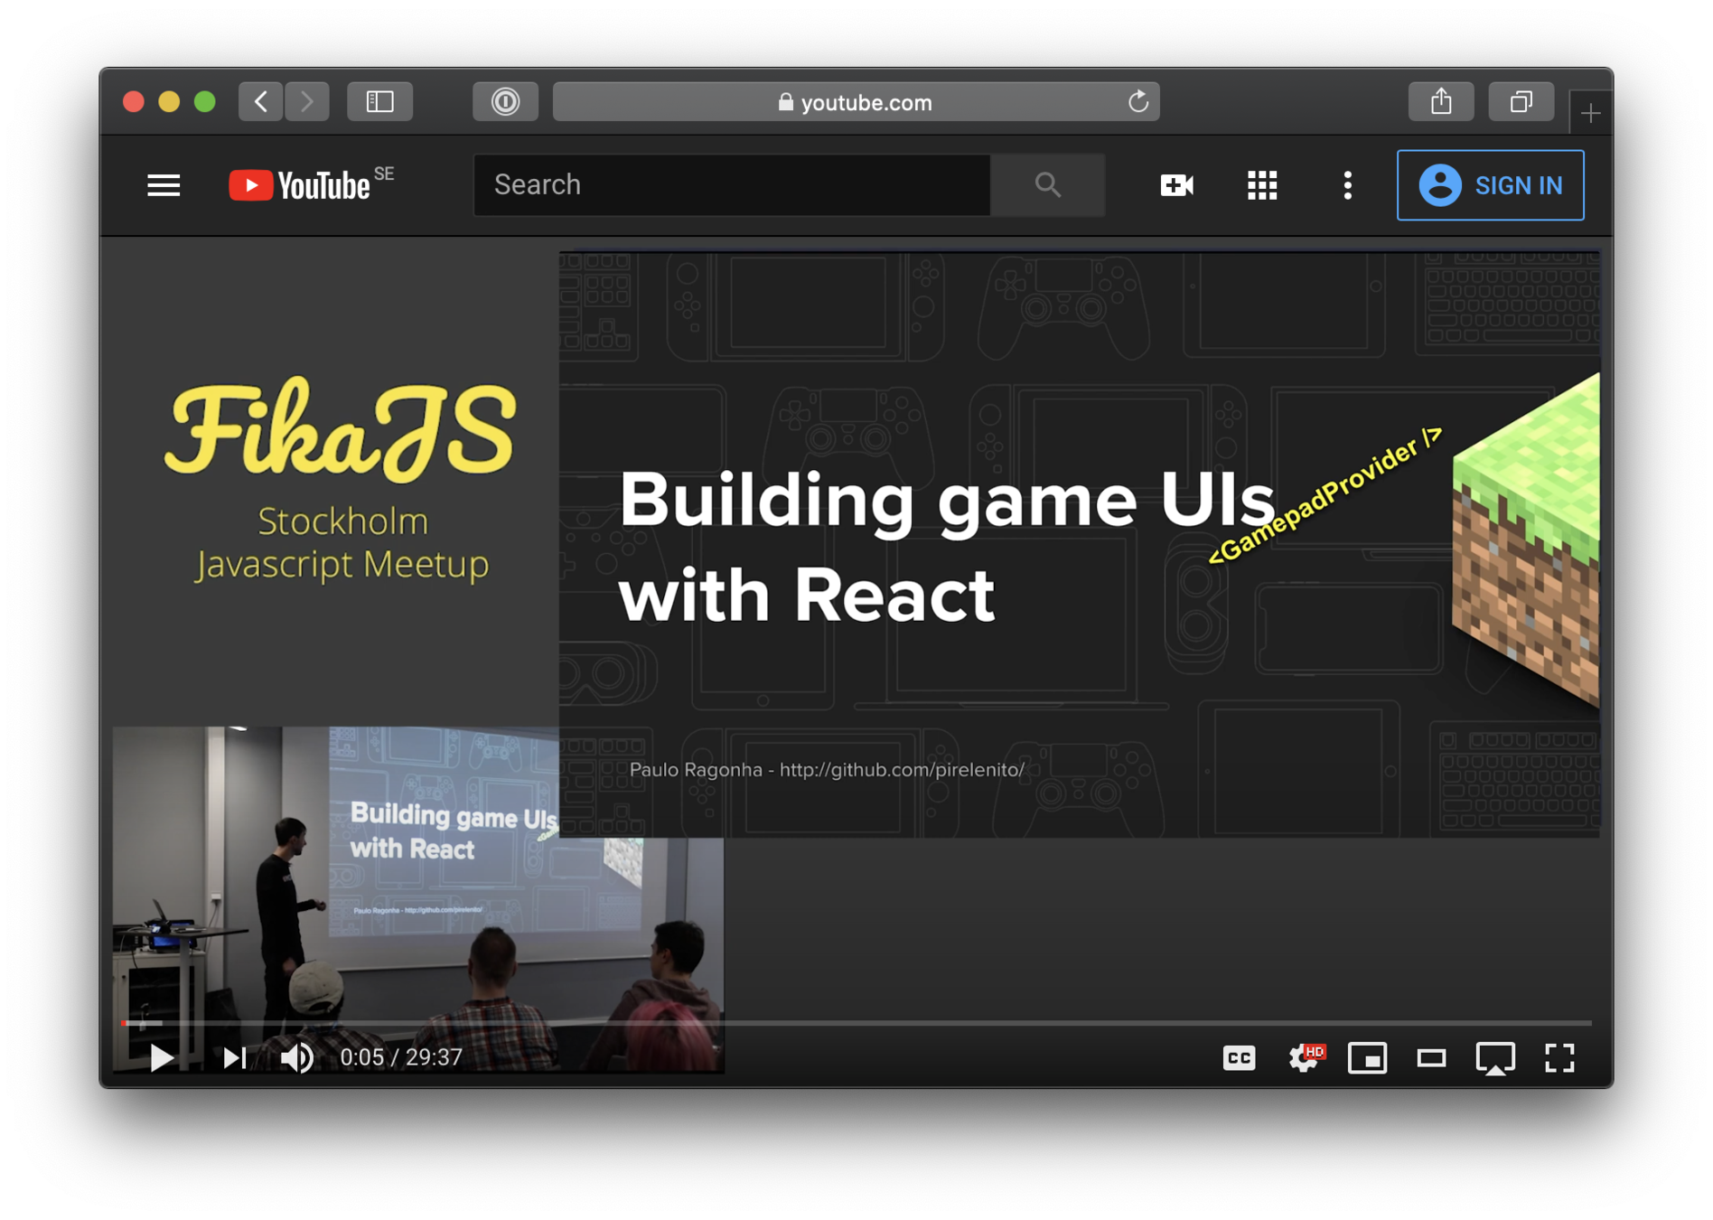Toggle closed captions on the video
The height and width of the screenshot is (1220, 1713).
pos(1239,1057)
